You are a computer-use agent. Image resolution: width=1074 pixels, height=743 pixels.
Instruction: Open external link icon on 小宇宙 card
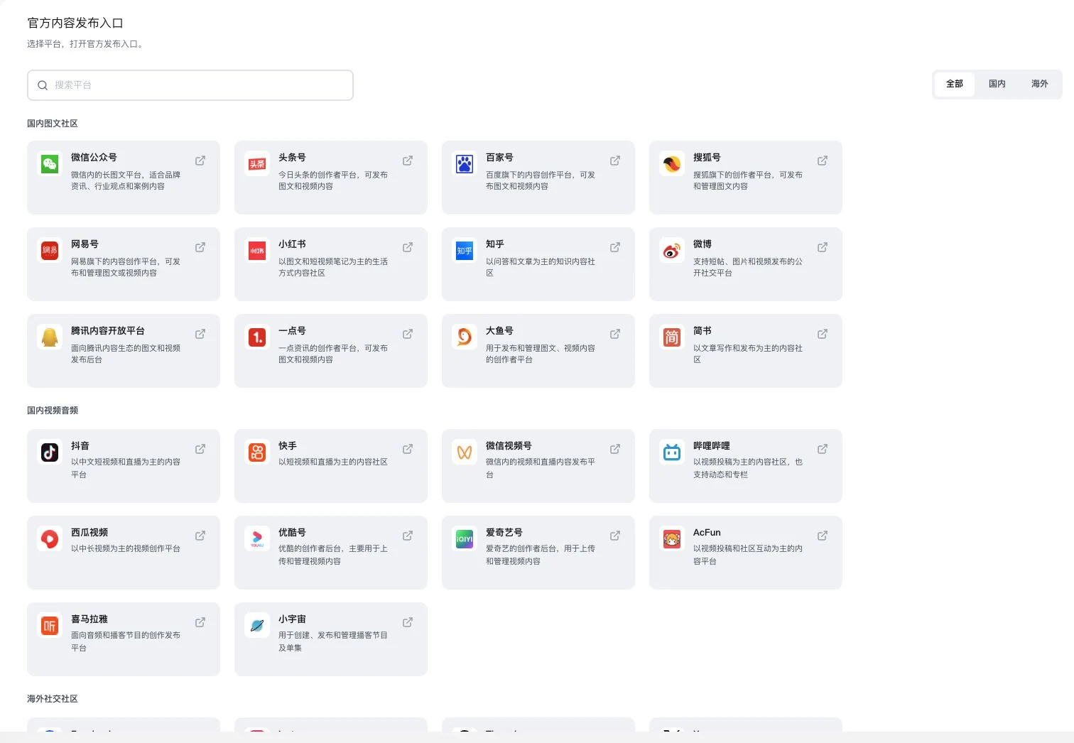coord(408,622)
